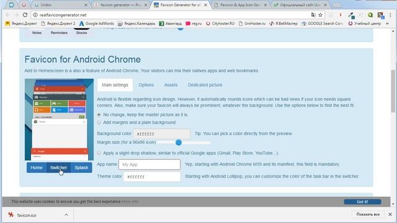Close the favicon generator Яндекс tab
Screen dimensions: 397x223
tap(146, 5)
